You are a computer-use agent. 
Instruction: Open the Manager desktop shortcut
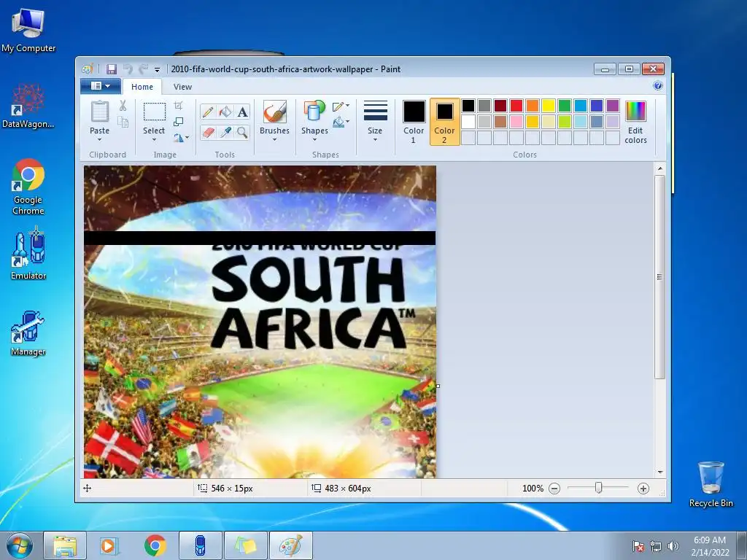28,332
